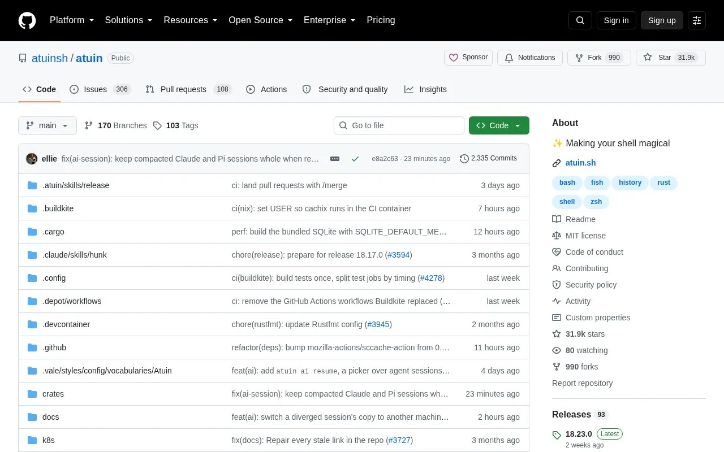This screenshot has width=724, height=452.
Task: Open the crates folder
Action: (53, 394)
